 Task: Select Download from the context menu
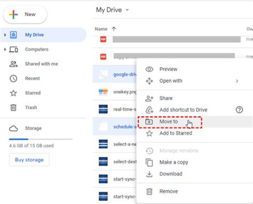pos(171,174)
